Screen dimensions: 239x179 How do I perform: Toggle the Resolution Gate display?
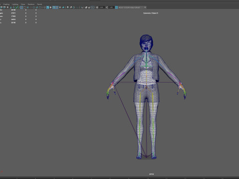coord(28,7)
